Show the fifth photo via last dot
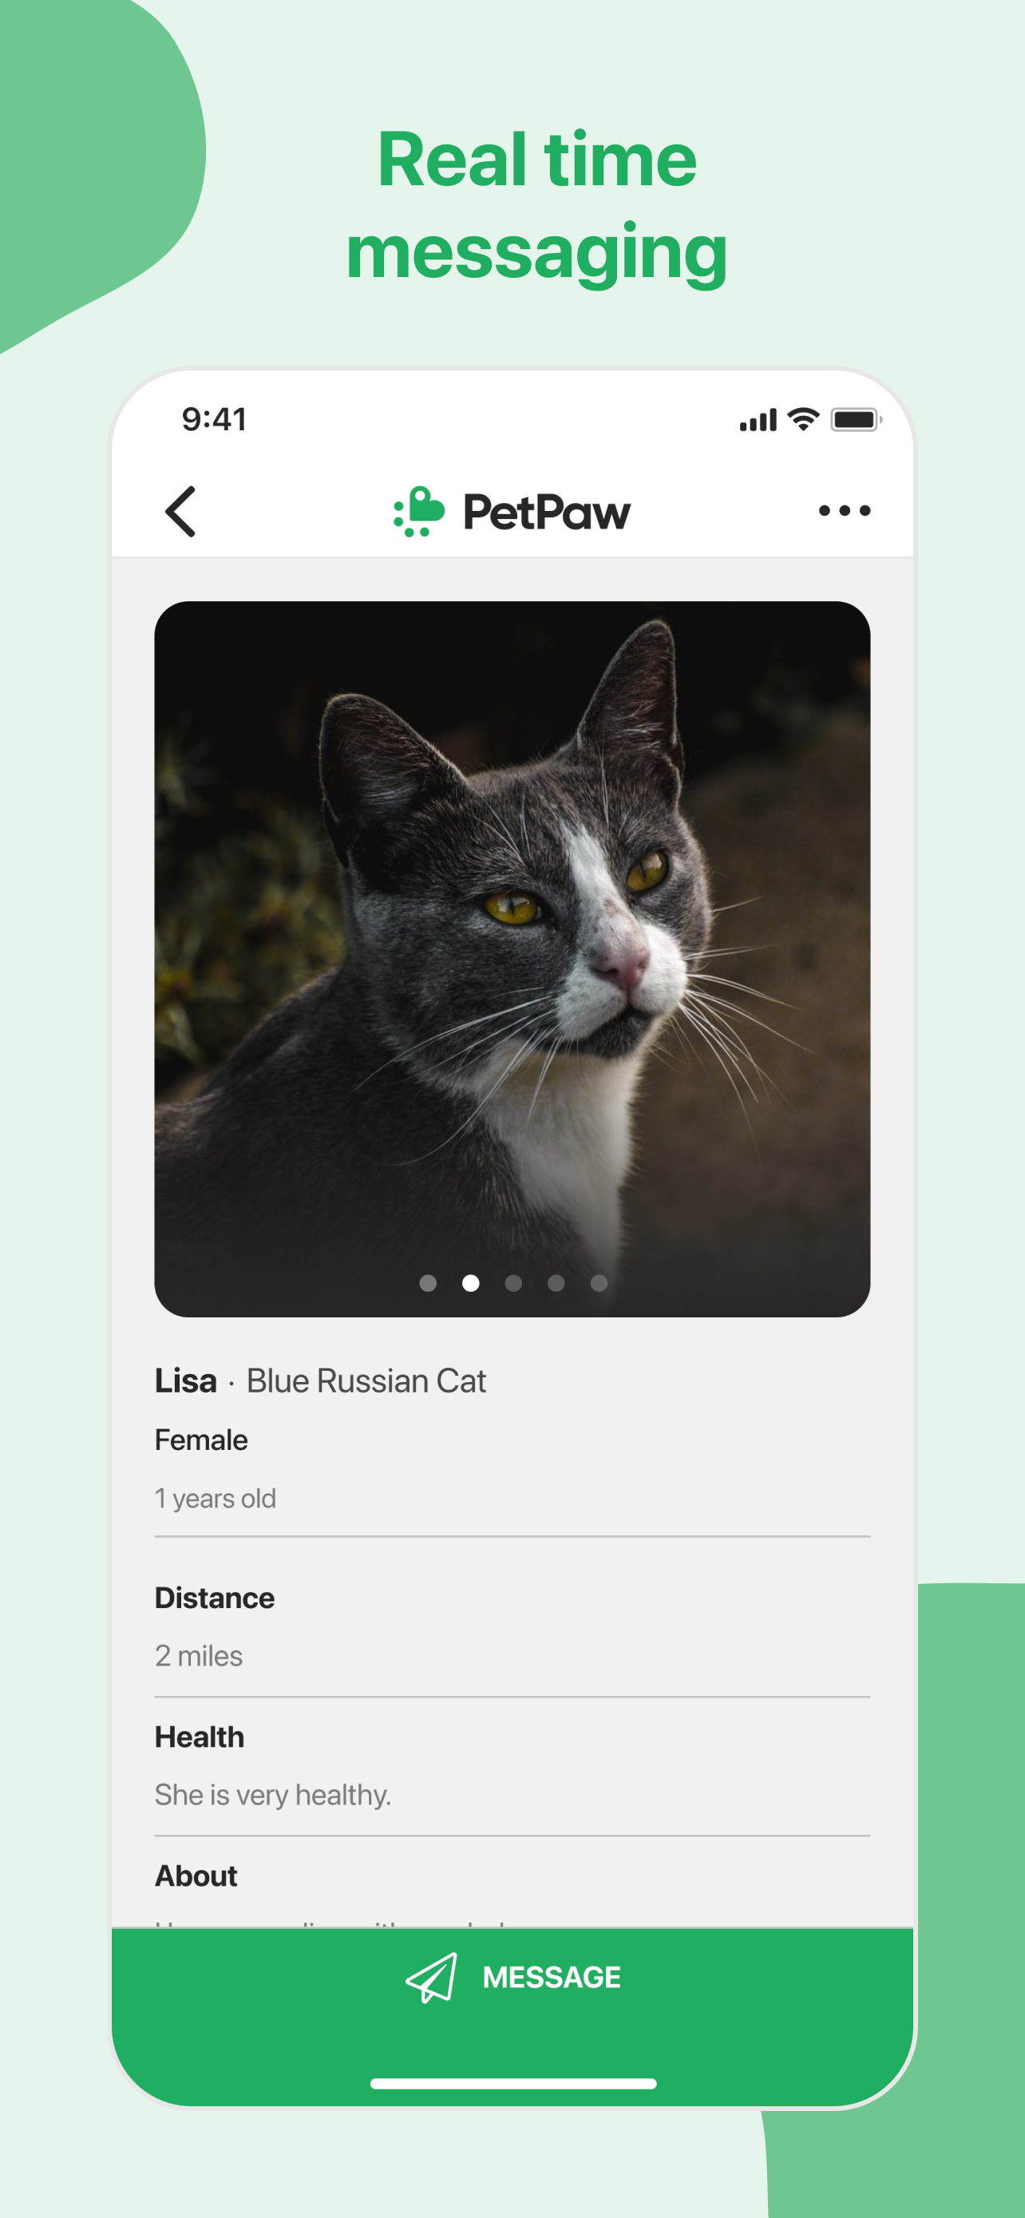 pyautogui.click(x=599, y=1284)
